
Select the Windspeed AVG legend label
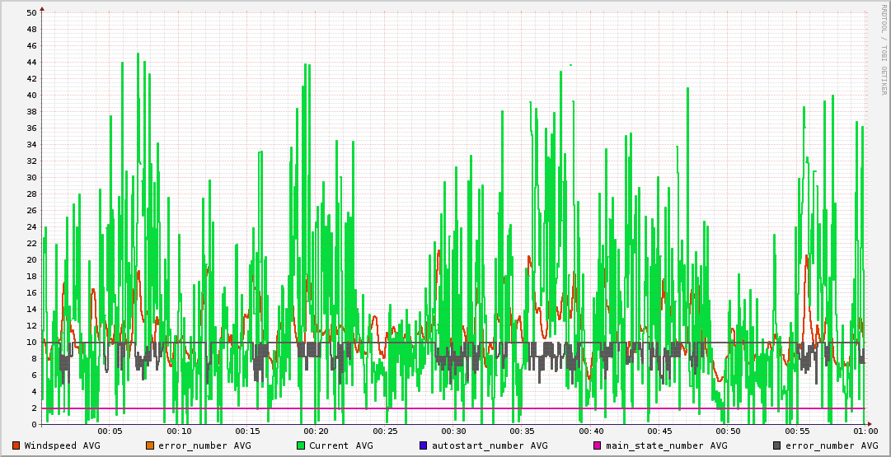62,445
